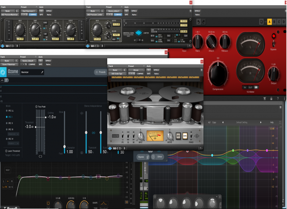The image size is (287, 209).
Task: Select IRC LL mode in Ozone Maximizer
Action: point(10,111)
